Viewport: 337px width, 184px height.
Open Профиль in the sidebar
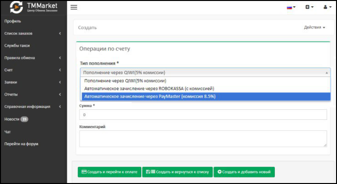13,21
